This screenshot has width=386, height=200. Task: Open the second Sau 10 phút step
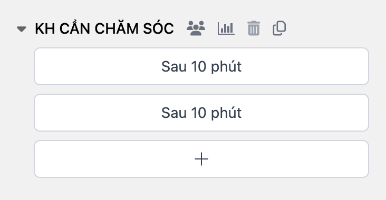tap(201, 113)
